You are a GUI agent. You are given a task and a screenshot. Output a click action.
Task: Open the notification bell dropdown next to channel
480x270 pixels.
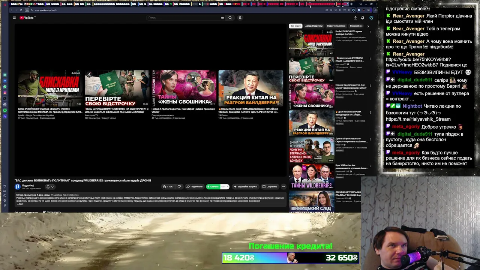49,187
